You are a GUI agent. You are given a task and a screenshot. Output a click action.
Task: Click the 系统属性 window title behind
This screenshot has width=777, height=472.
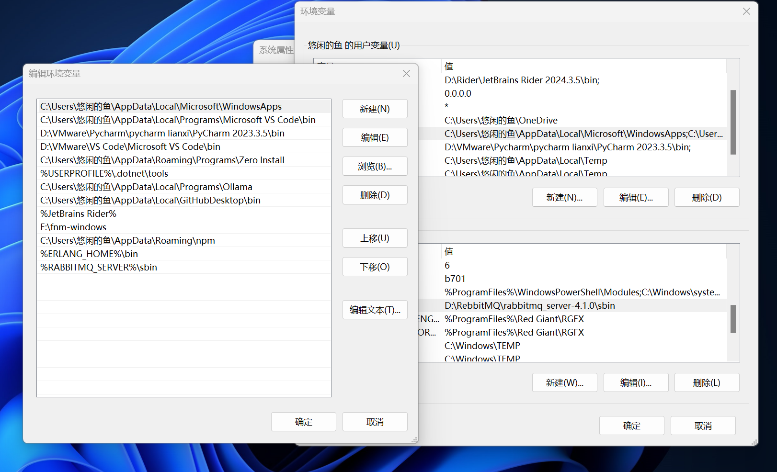tap(276, 50)
